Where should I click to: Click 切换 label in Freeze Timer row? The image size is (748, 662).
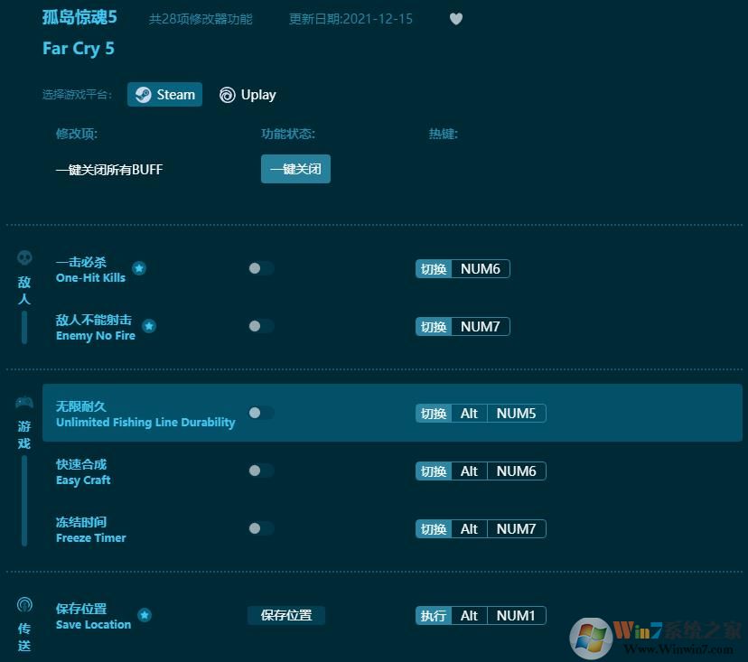pos(434,529)
